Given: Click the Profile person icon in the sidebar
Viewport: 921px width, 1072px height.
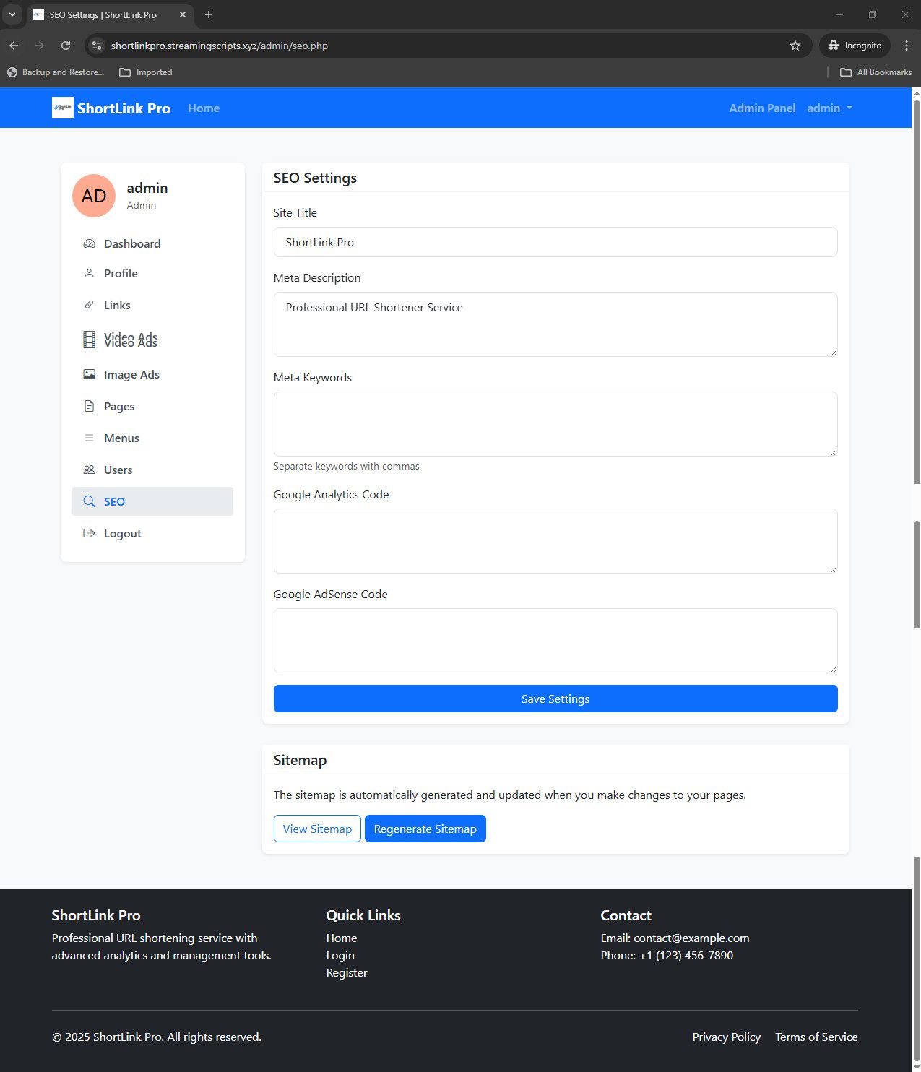Looking at the screenshot, I should tap(89, 273).
